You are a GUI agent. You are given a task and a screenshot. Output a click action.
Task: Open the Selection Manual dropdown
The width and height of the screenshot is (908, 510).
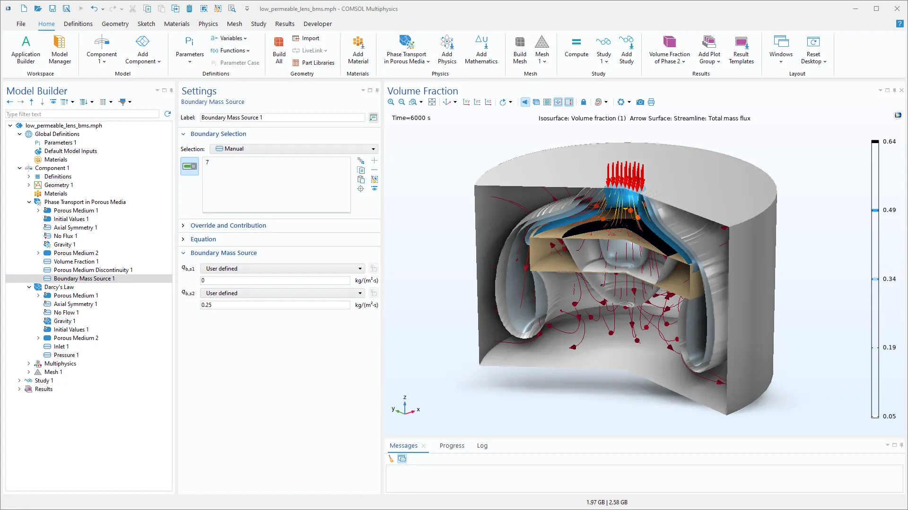pos(294,149)
